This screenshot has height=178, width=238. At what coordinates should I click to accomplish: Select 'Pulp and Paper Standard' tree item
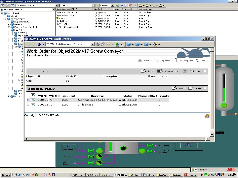(25, 27)
